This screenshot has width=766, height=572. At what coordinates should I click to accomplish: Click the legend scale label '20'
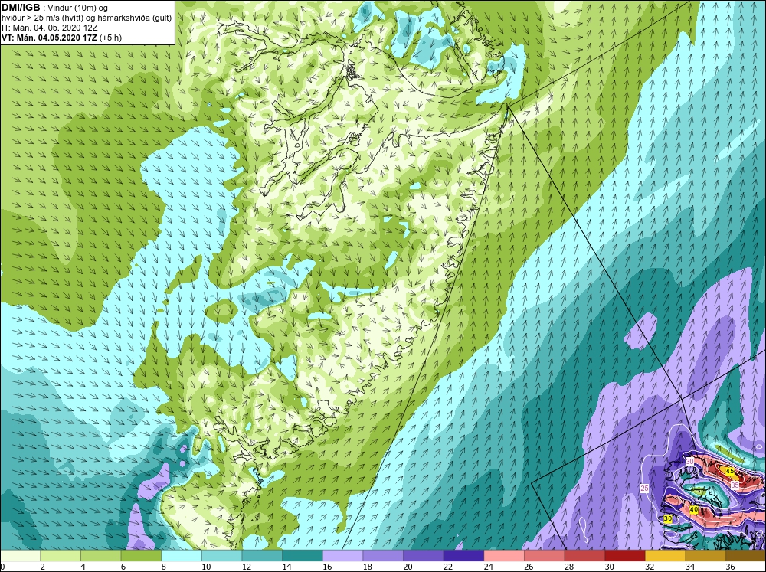click(x=408, y=567)
